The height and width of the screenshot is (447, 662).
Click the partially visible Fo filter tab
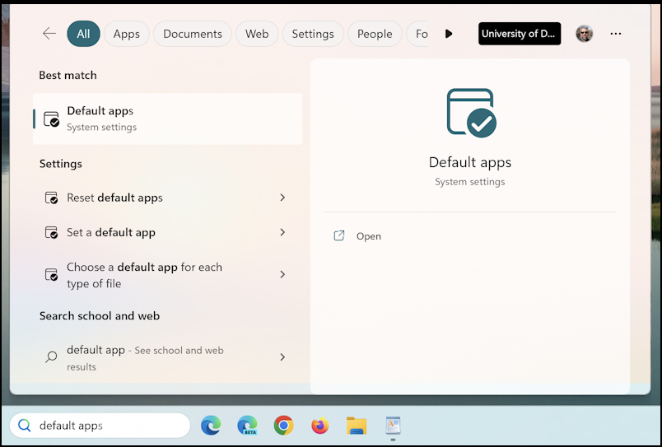tap(418, 34)
